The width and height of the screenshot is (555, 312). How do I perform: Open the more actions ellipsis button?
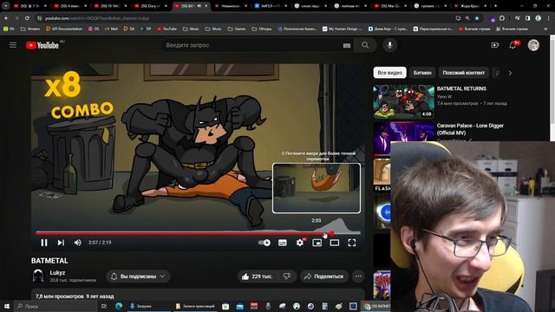pos(358,276)
